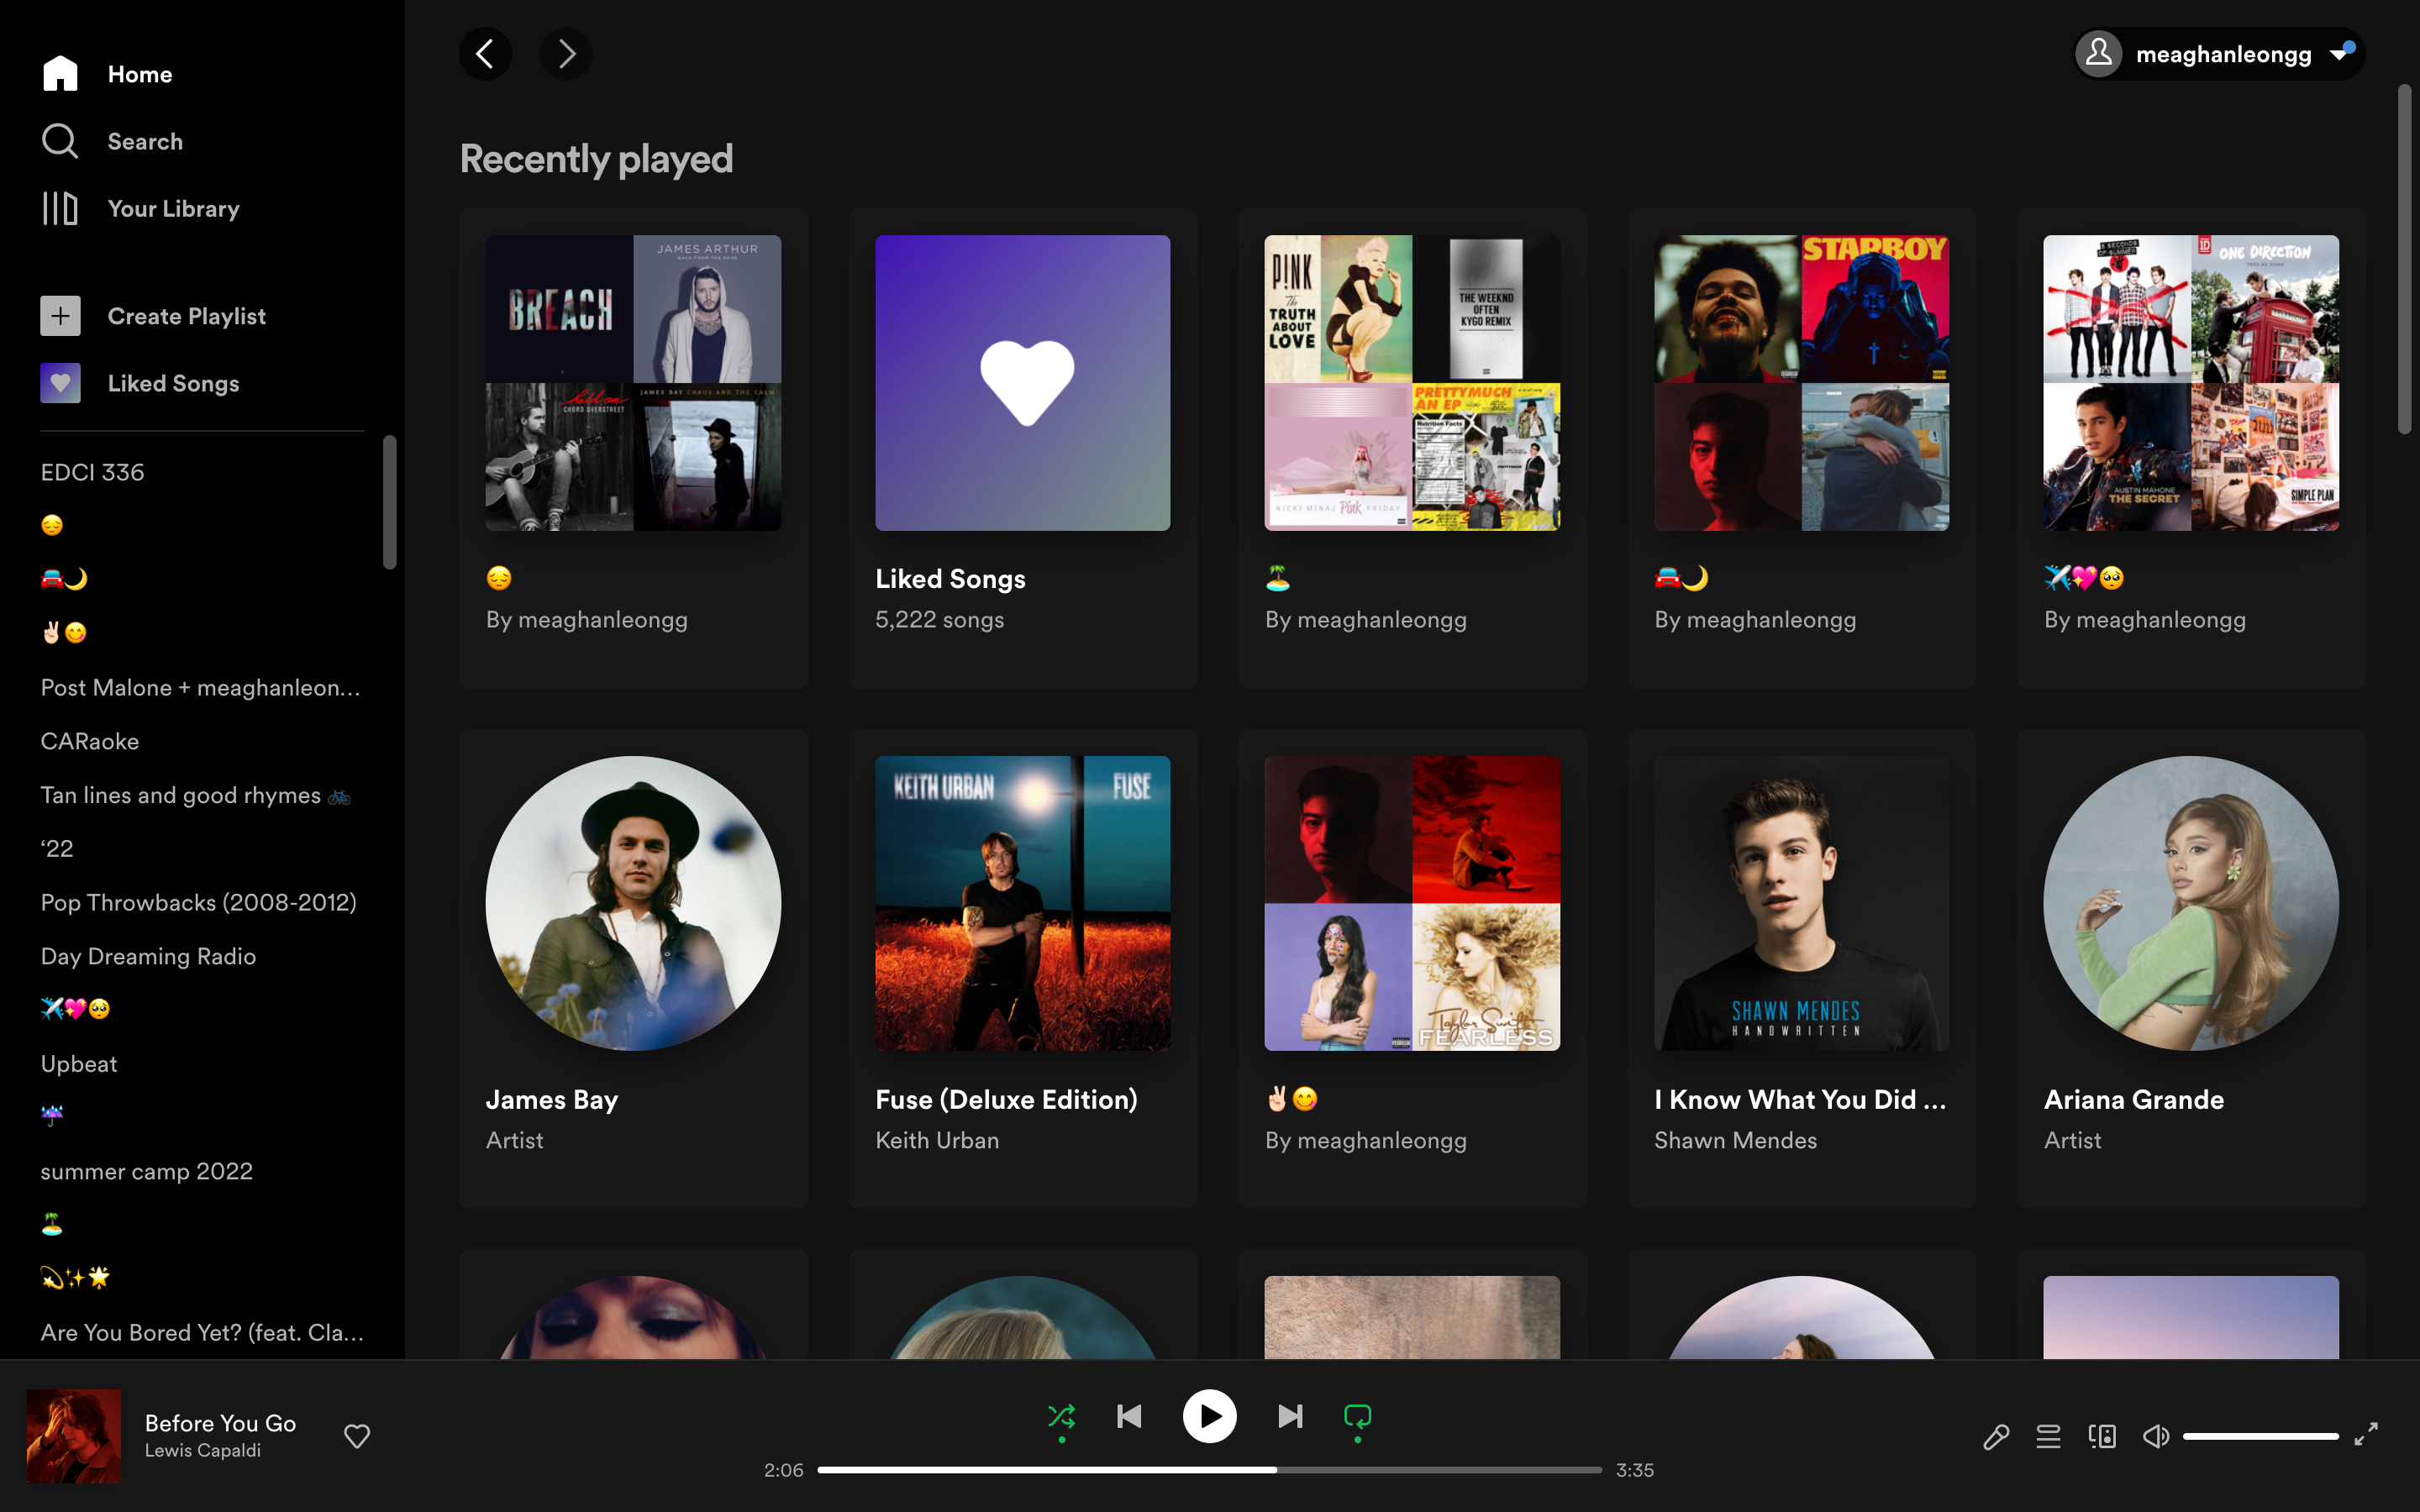This screenshot has width=2420, height=1512.
Task: Open Your Library from the sidebar
Action: [140, 208]
